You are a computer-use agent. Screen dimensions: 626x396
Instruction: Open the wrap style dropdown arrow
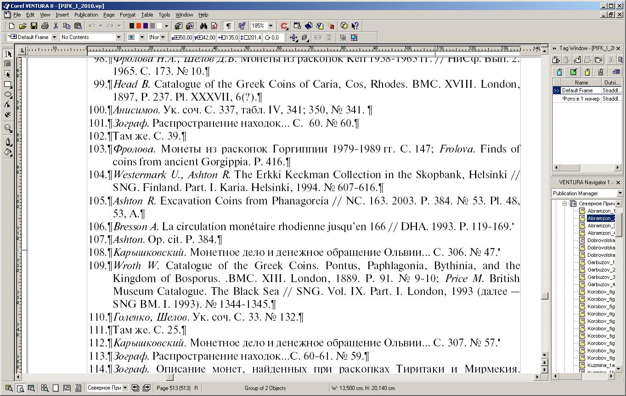coord(142,37)
